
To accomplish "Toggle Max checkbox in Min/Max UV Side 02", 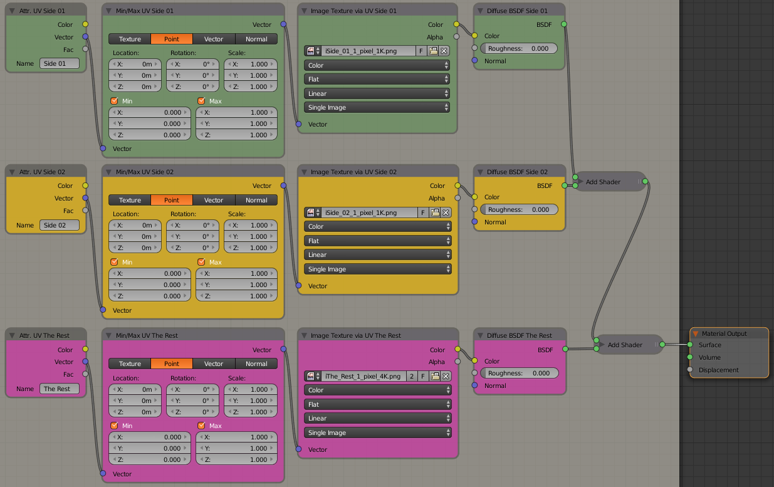I will [201, 262].
